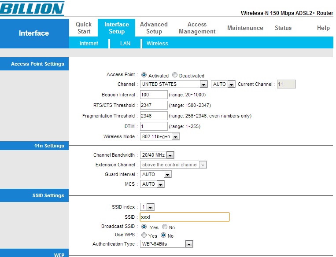The width and height of the screenshot is (336, 257).
Task: Click the 'range: 20~1000' hint text
Action: 187,95
